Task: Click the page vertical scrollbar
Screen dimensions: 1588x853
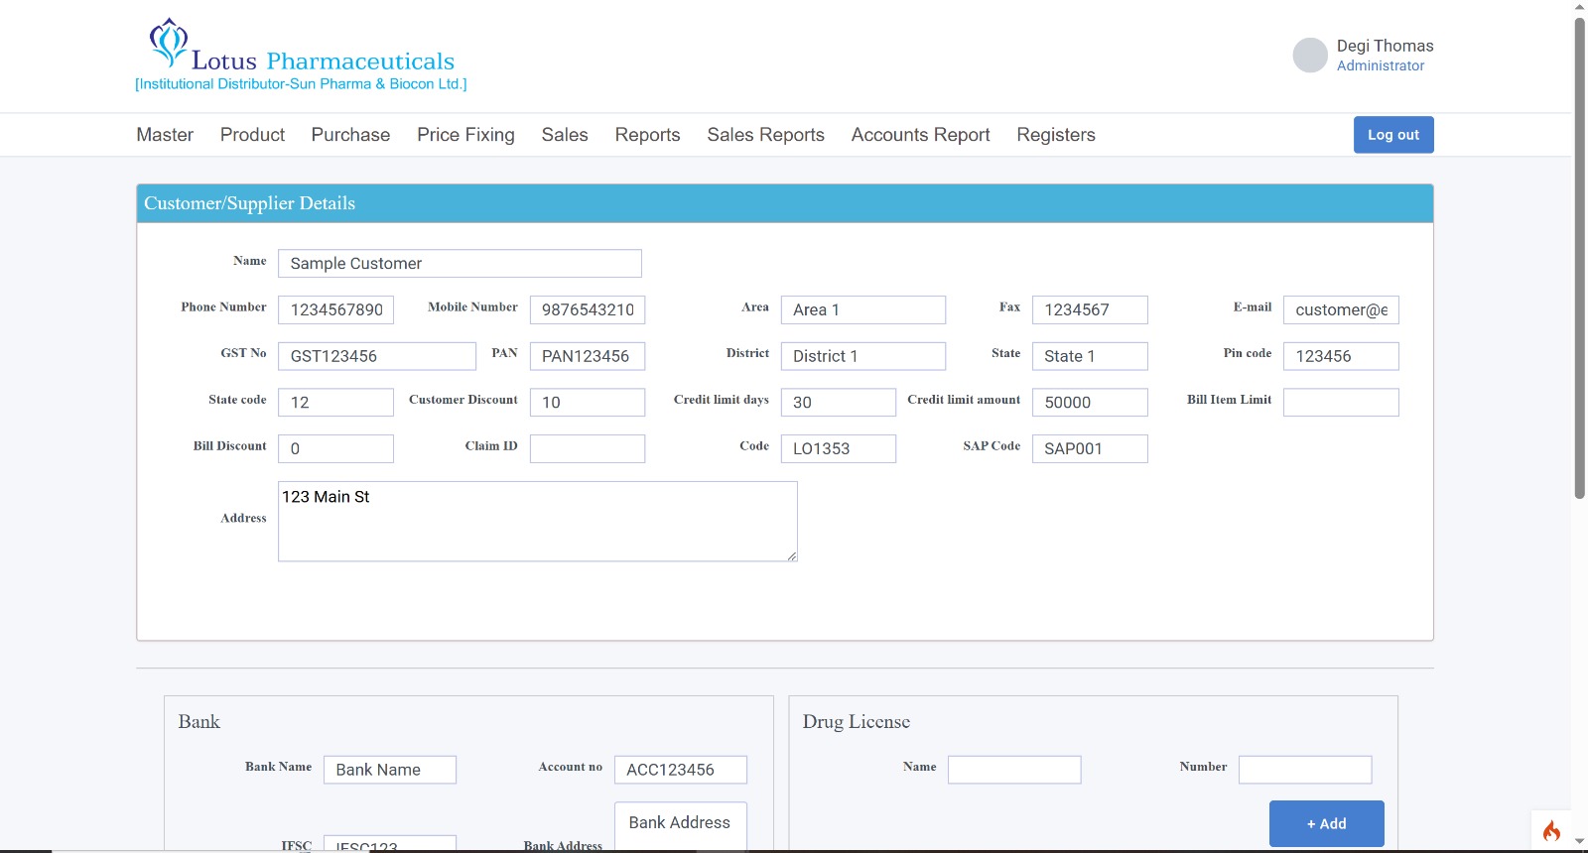Action: 1579,258
